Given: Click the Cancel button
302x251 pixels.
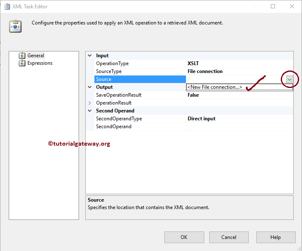Looking at the screenshot, I should 229,237.
